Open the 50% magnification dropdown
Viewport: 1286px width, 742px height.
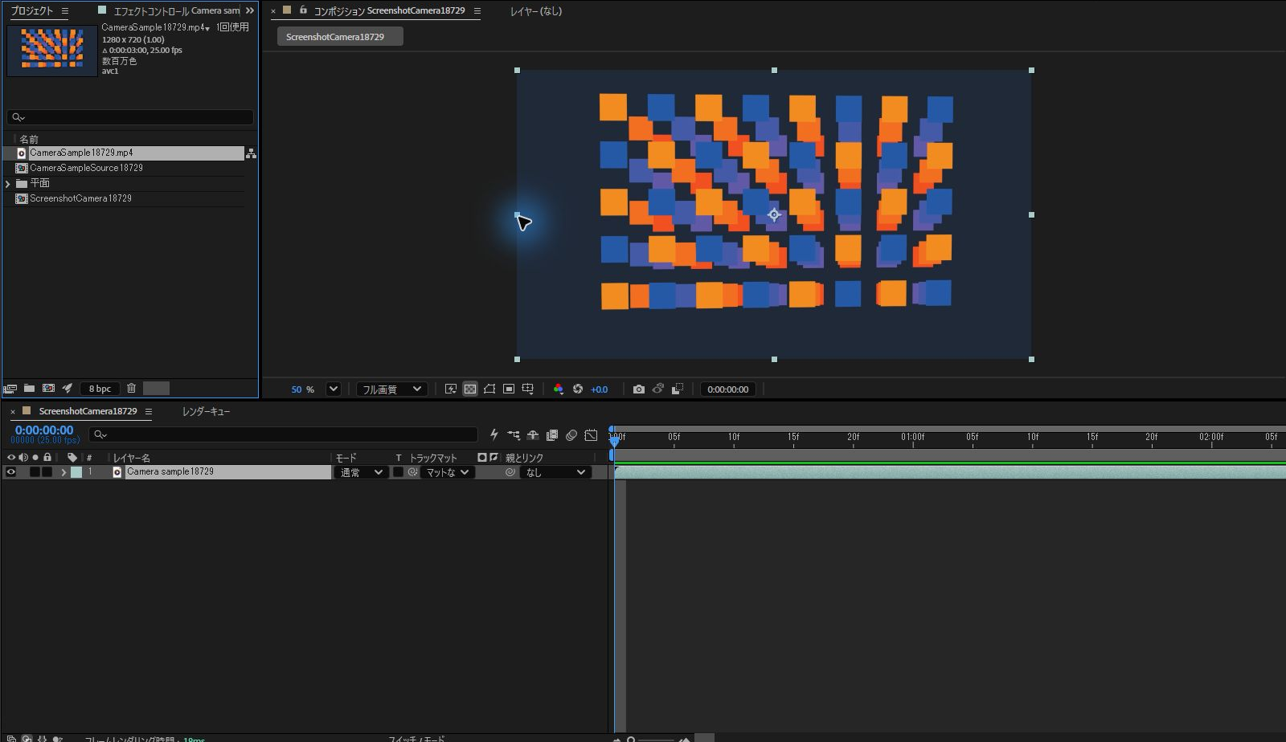click(x=333, y=389)
